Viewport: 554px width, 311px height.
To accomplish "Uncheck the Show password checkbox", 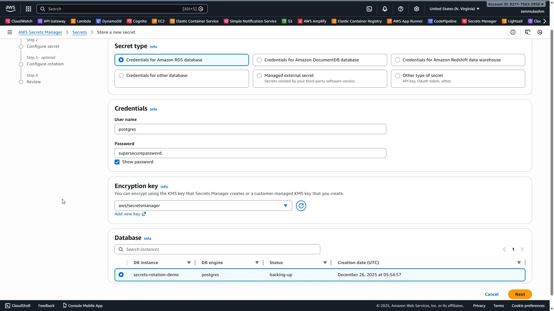I will click(x=117, y=162).
